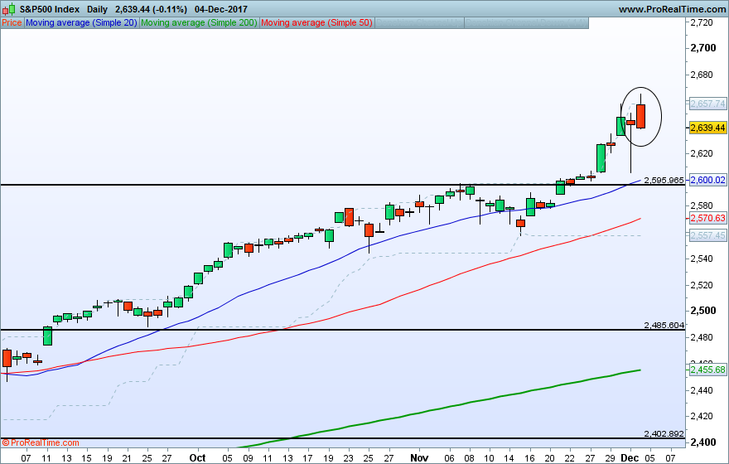The height and width of the screenshot is (464, 729).
Task: Click the 2,520 price axis label
Action: [x=702, y=285]
